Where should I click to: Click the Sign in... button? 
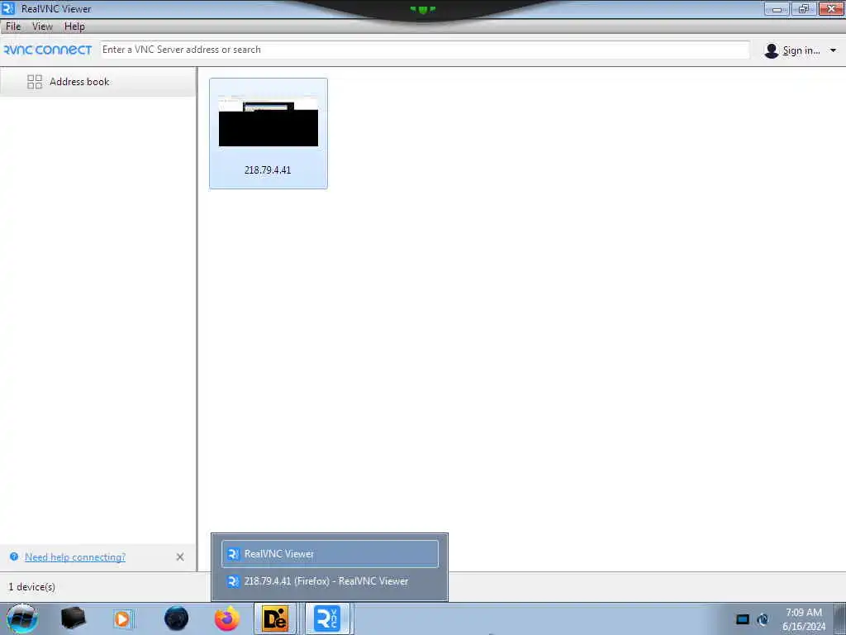click(801, 50)
